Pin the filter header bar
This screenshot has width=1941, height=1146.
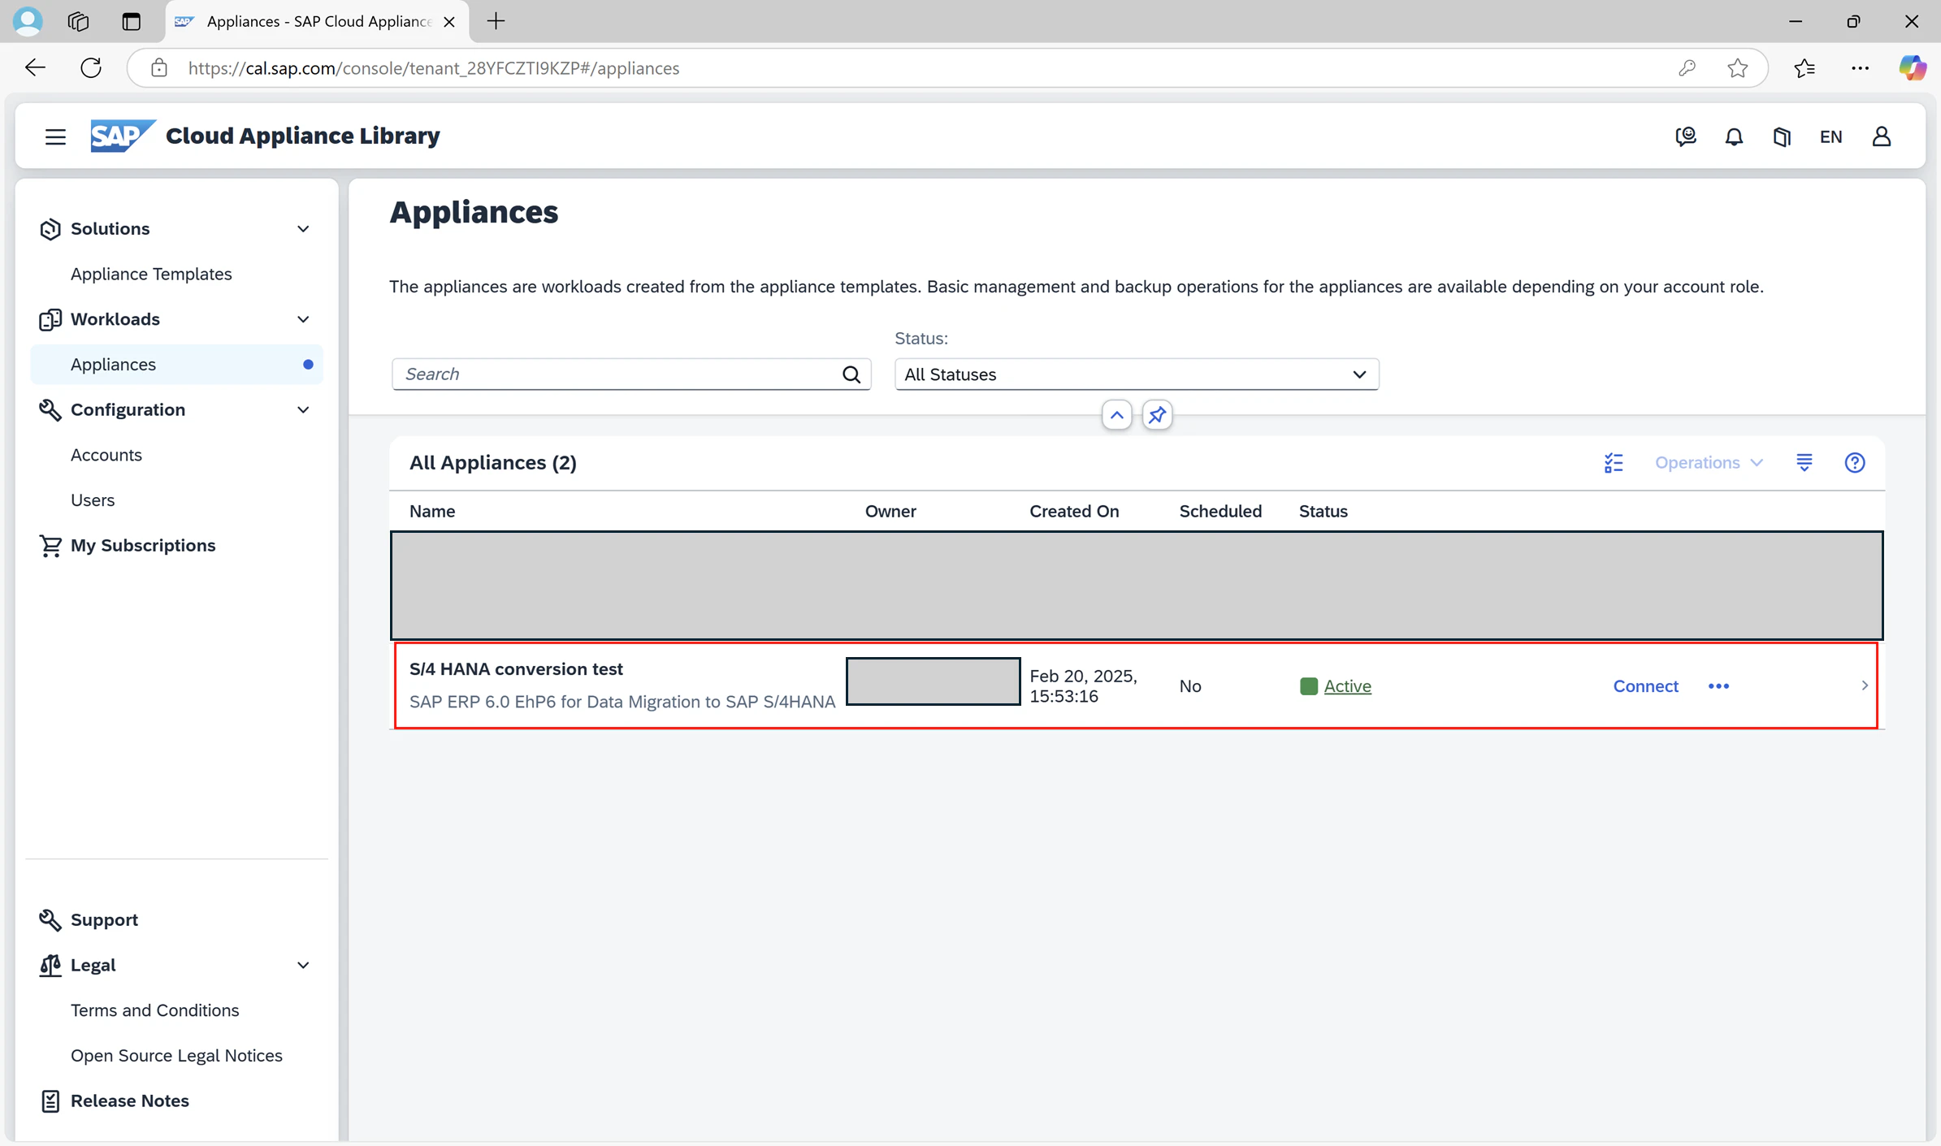1157,415
